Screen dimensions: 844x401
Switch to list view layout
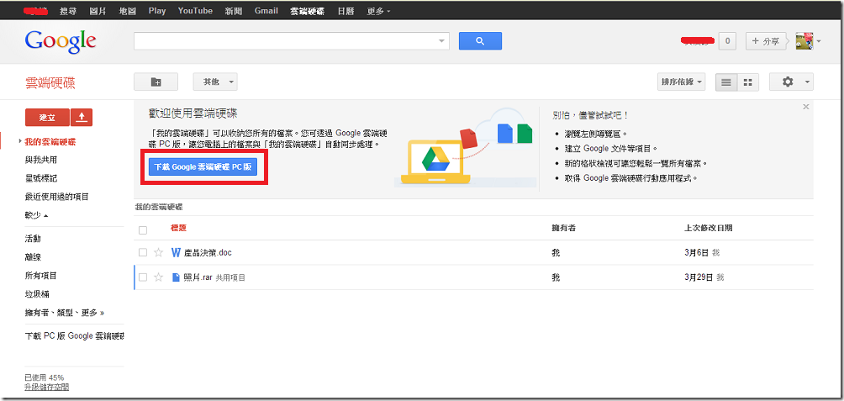725,82
